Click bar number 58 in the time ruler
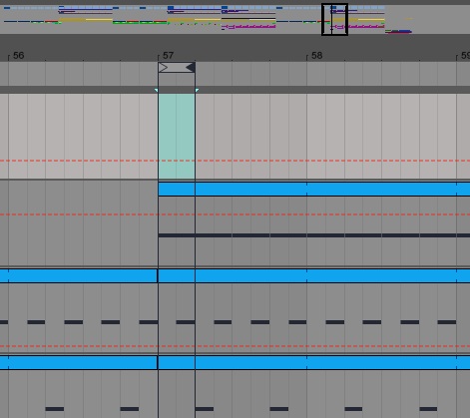Screen dimensions: 470x418 (x=317, y=56)
